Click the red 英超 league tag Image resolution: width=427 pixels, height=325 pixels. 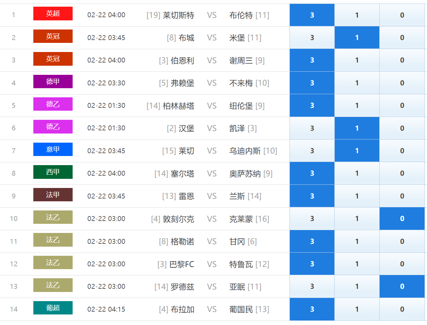click(x=53, y=14)
